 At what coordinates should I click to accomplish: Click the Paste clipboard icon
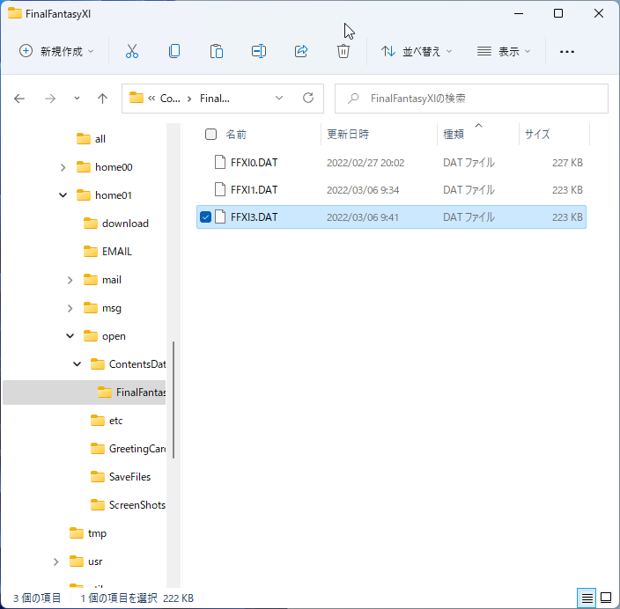tap(217, 51)
